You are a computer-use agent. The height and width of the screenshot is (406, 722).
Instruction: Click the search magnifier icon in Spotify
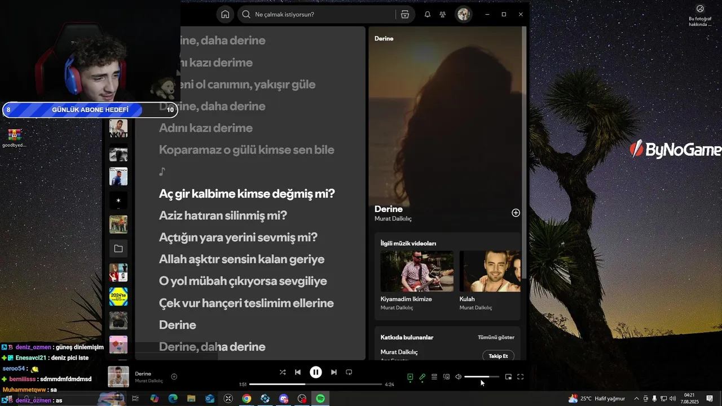click(x=246, y=15)
